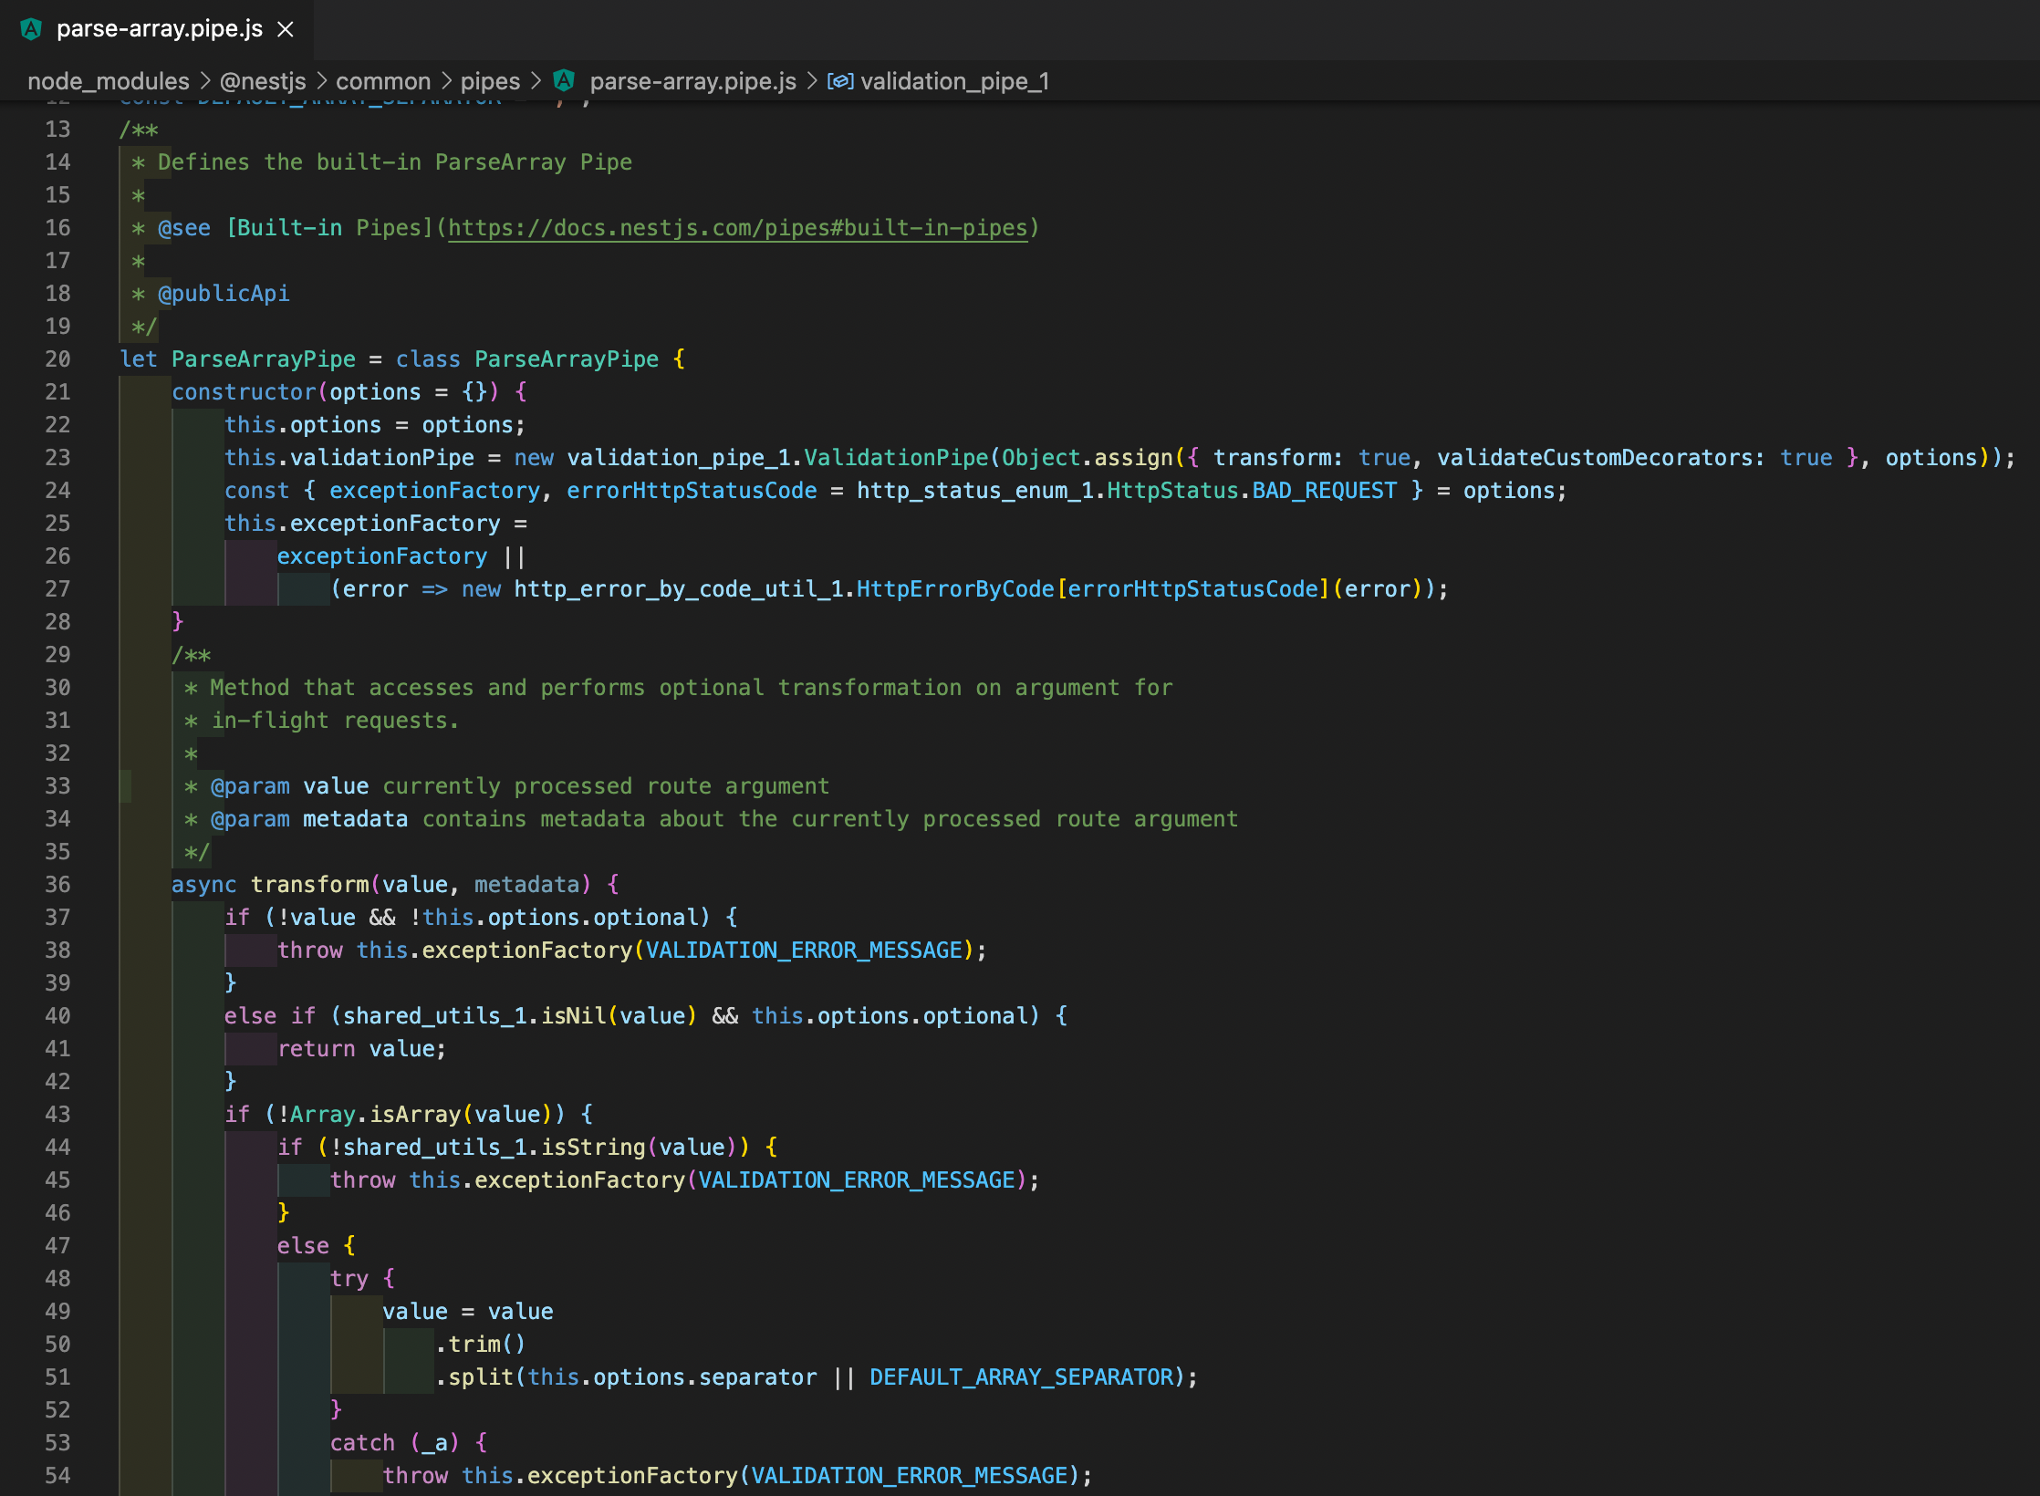Expand chevron after @nestjs breadcrumb

321,81
